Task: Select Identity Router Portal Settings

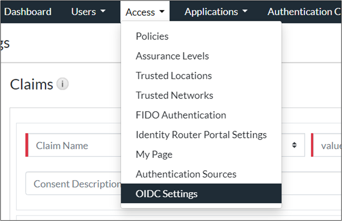Action: pyautogui.click(x=201, y=135)
